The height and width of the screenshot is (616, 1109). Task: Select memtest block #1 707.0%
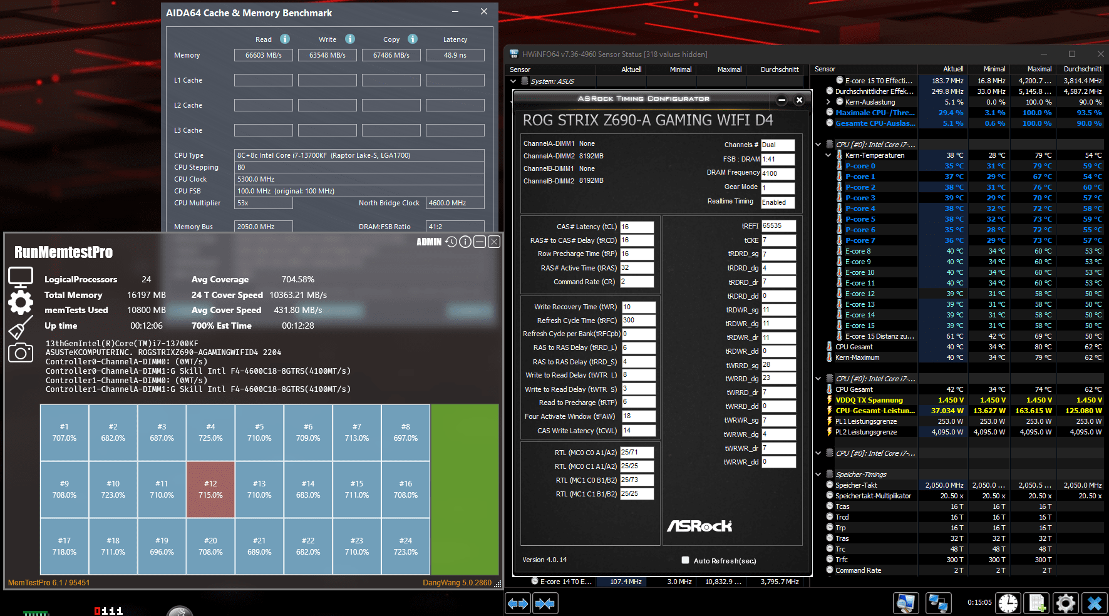click(64, 433)
